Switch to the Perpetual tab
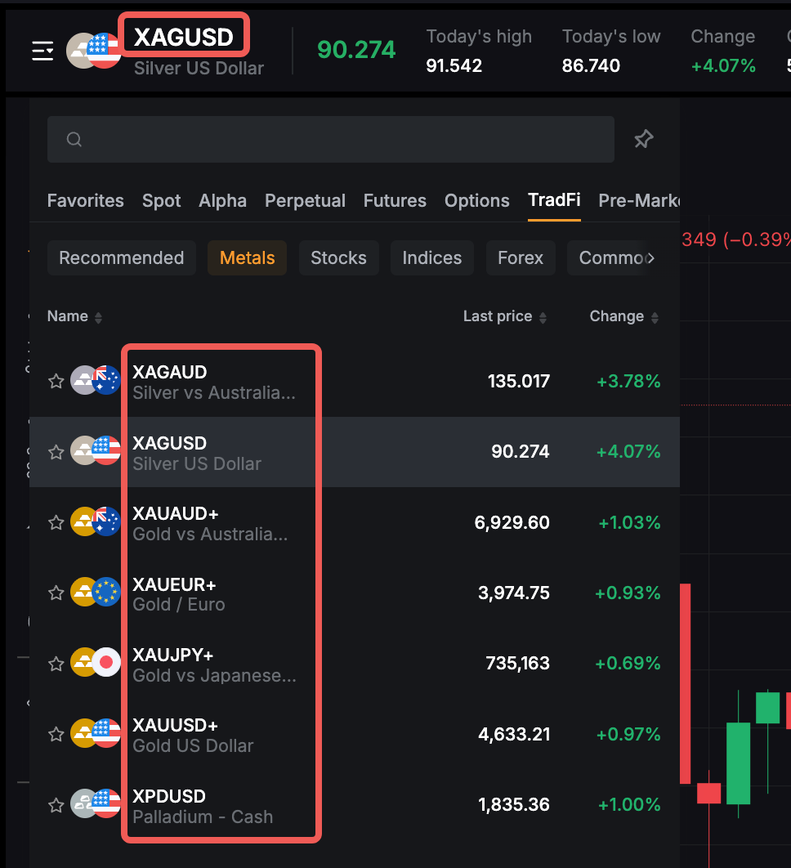Viewport: 791px width, 868px height. point(305,201)
